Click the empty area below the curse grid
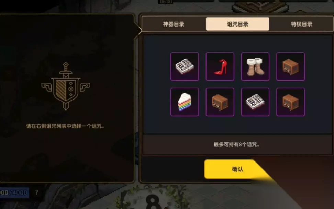 pos(237,125)
